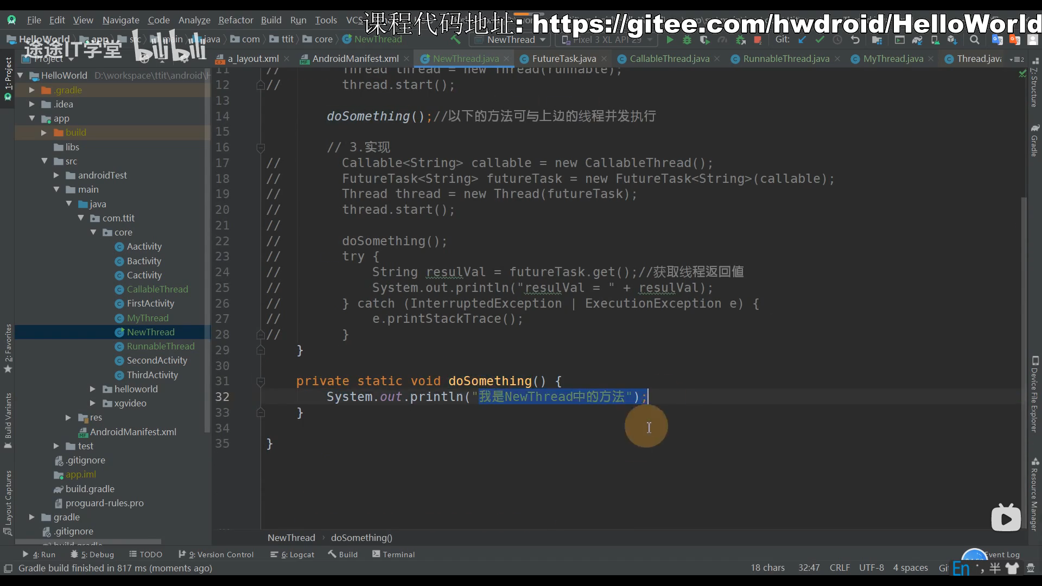
Task: Open the SDK Manager cube icon
Action: (x=952, y=40)
